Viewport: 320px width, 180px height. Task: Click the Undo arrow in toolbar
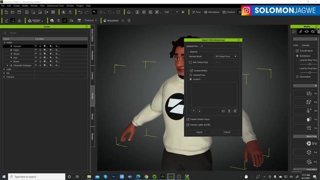tap(80, 12)
